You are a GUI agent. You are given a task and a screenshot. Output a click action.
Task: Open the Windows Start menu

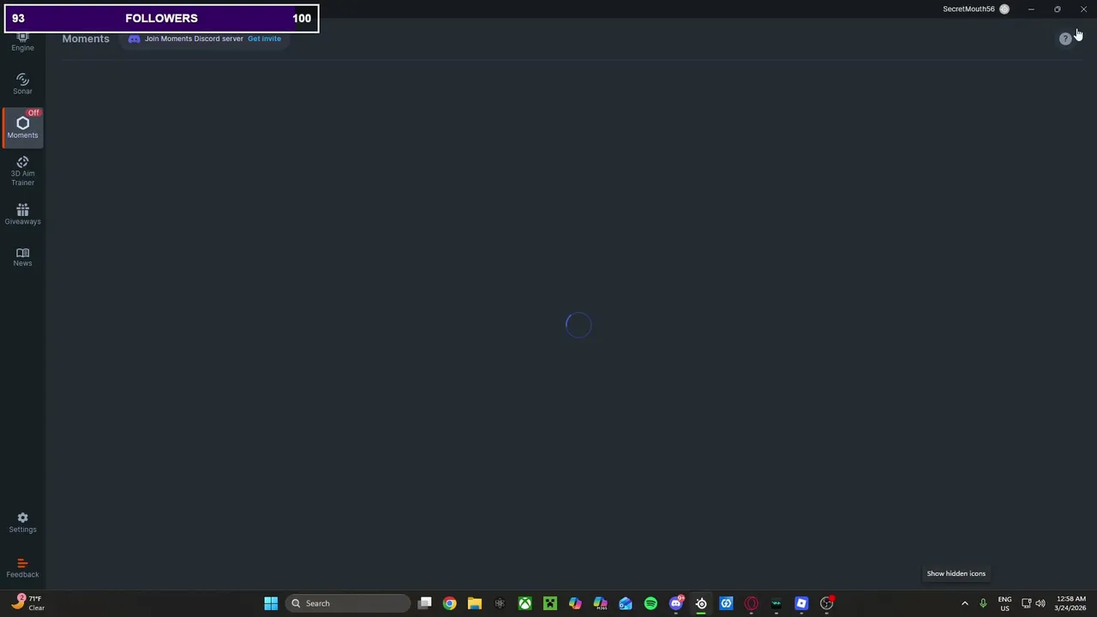tap(271, 603)
